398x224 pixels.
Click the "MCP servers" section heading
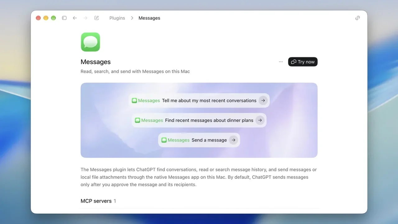(x=96, y=201)
